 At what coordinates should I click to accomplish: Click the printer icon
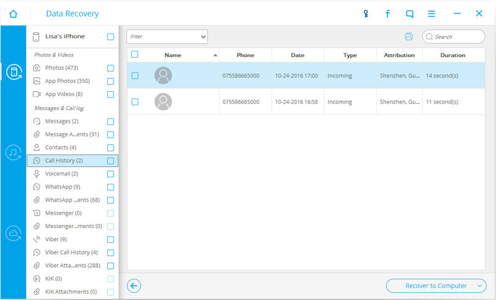[409, 37]
